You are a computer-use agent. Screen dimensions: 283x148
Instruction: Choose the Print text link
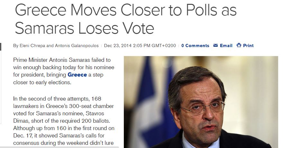coord(248,45)
